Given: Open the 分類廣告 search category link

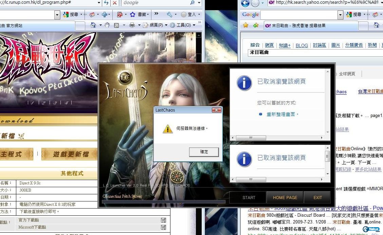Looking at the screenshot, I should click(x=354, y=45).
